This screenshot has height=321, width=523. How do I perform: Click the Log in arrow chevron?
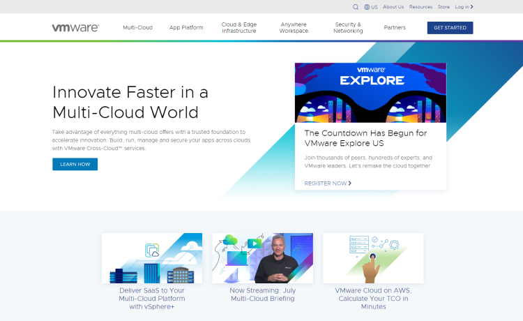(x=471, y=7)
